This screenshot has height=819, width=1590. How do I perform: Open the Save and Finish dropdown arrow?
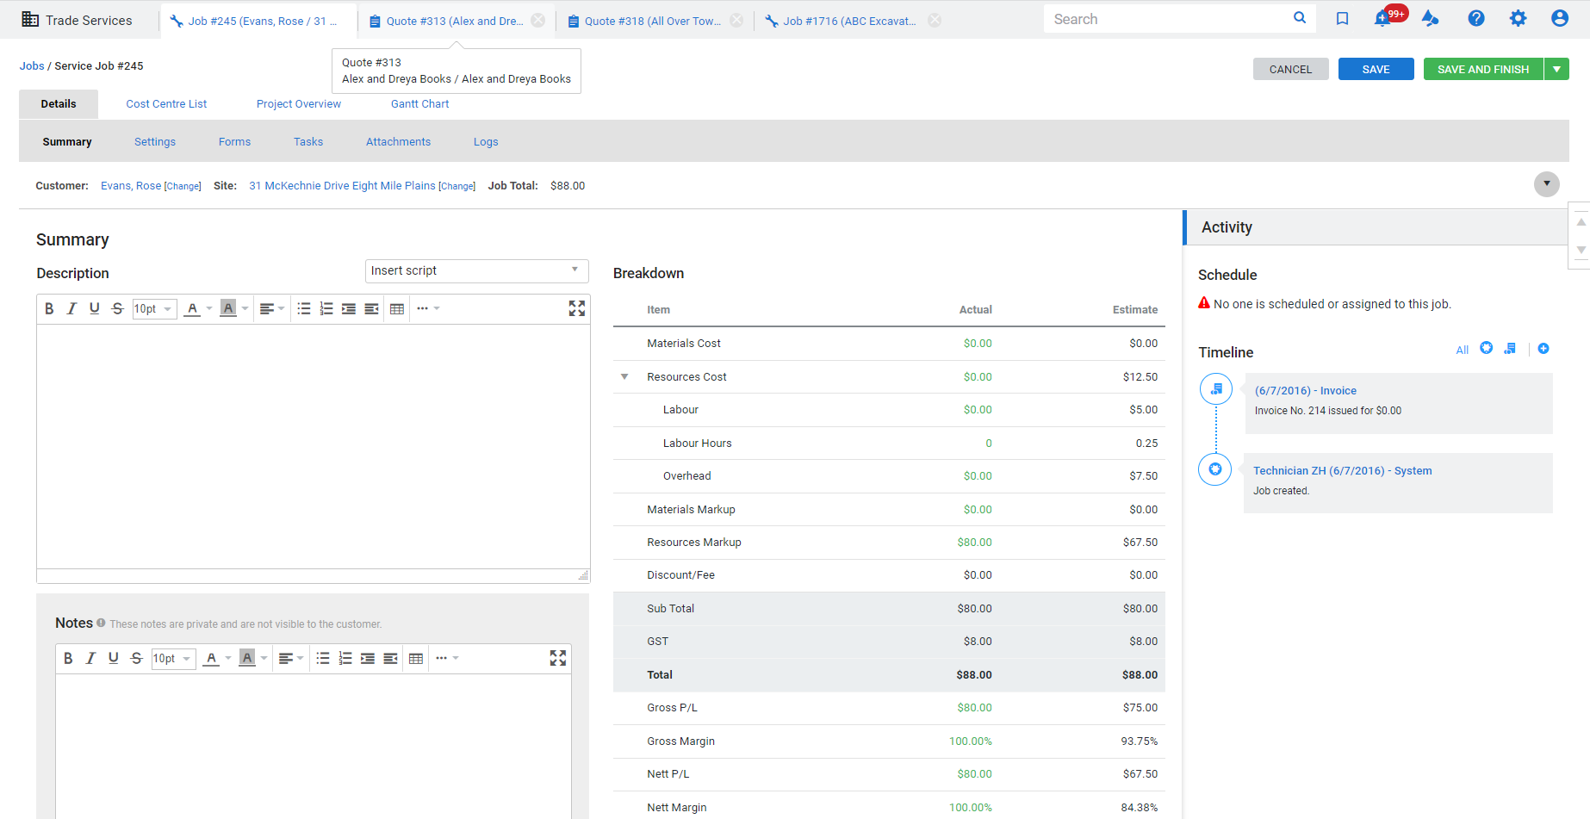click(1556, 69)
